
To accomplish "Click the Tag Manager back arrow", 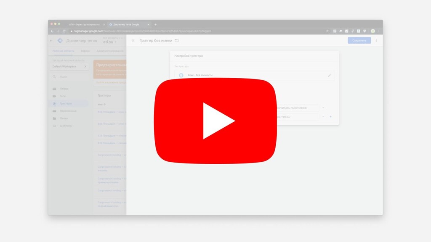I will [51, 41].
